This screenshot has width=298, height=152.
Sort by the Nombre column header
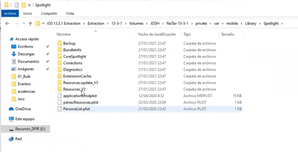pyautogui.click(x=64, y=34)
